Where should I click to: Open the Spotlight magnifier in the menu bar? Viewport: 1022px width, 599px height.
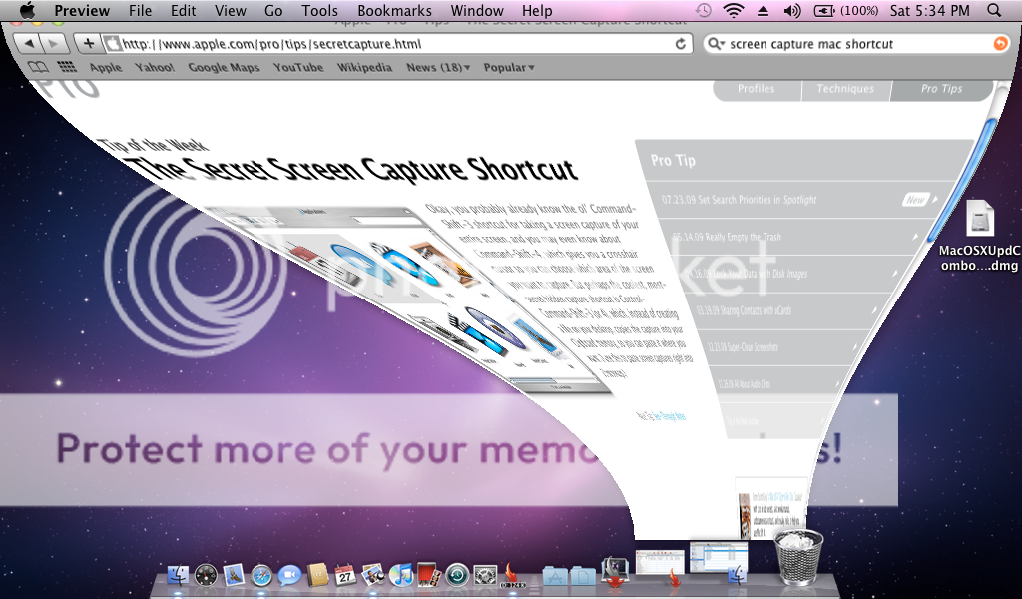994,11
